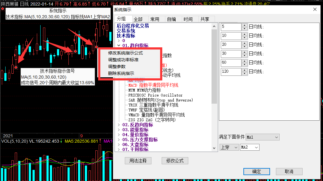Choose 修改系统指示公式 from context menu
The height and width of the screenshot is (181, 323).
coord(125,53)
